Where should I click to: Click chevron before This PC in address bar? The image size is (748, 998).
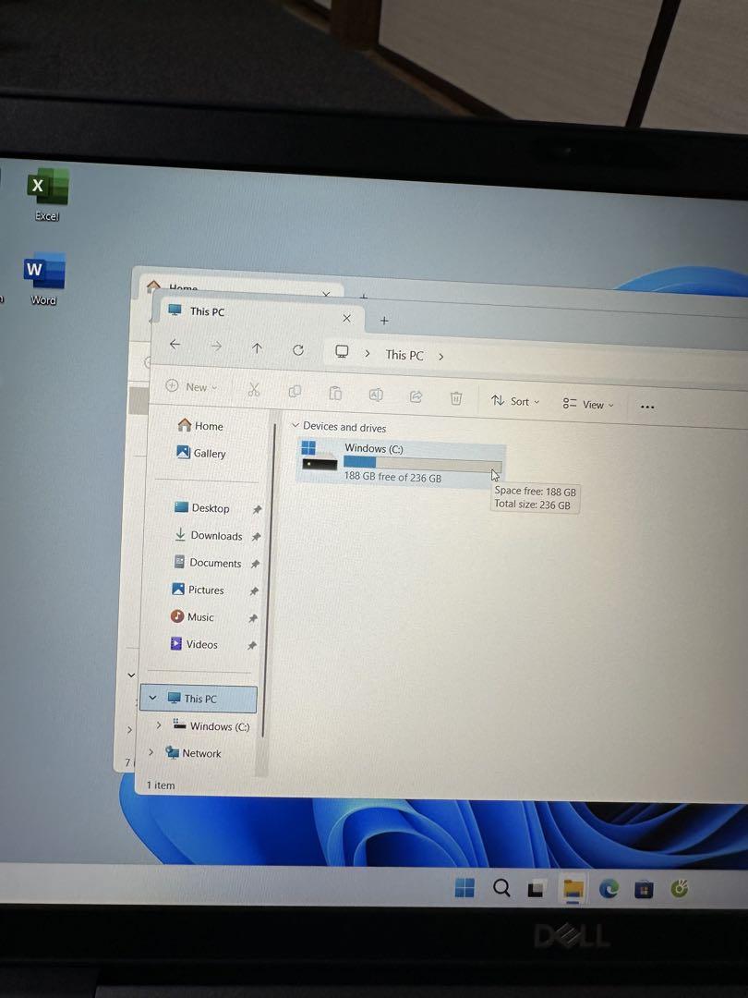(367, 353)
